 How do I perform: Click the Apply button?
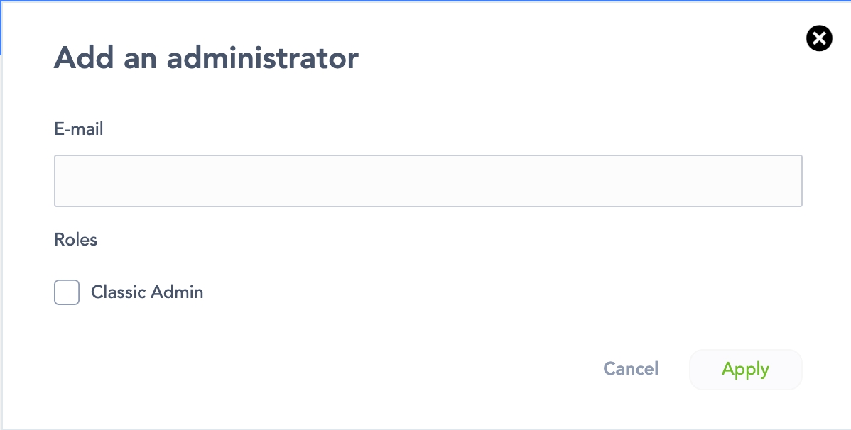(745, 369)
